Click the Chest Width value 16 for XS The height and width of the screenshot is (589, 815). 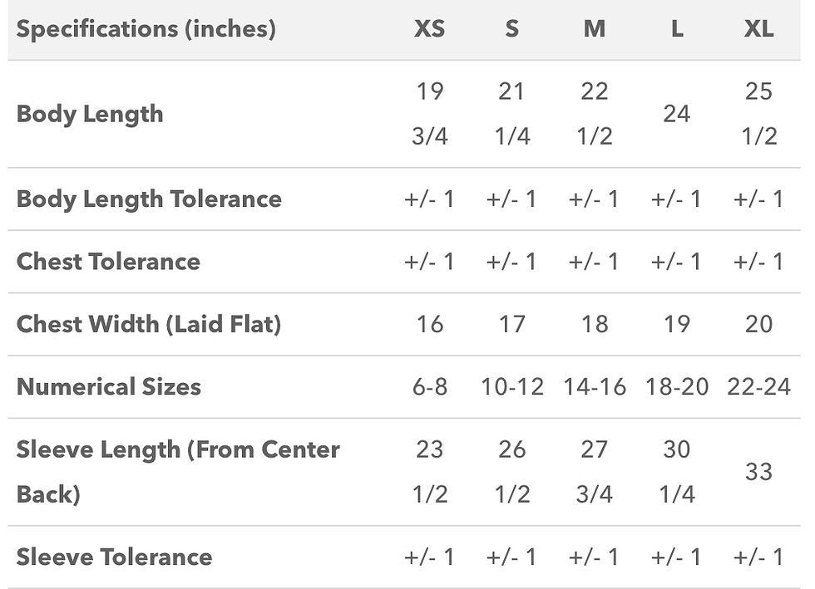coord(429,324)
